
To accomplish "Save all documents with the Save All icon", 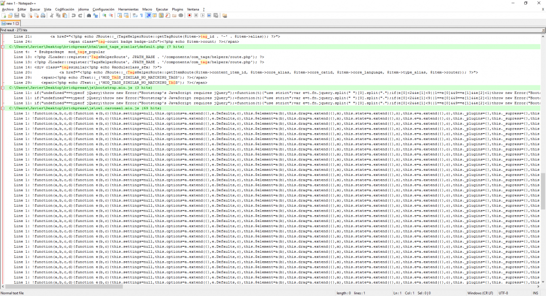I will tap(23, 15).
